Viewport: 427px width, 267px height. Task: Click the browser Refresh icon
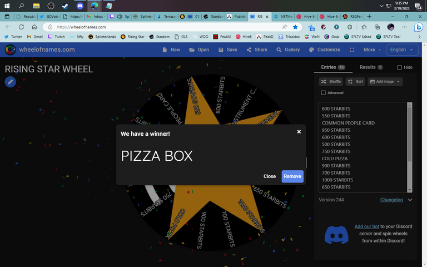coord(21,27)
